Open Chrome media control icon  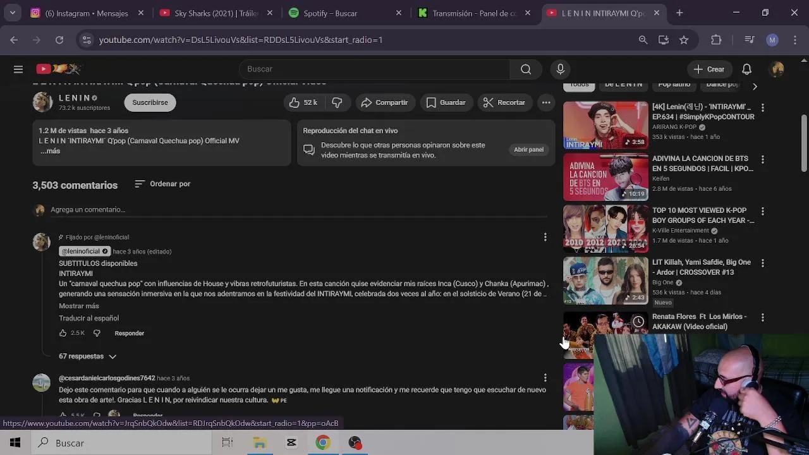pyautogui.click(x=750, y=40)
